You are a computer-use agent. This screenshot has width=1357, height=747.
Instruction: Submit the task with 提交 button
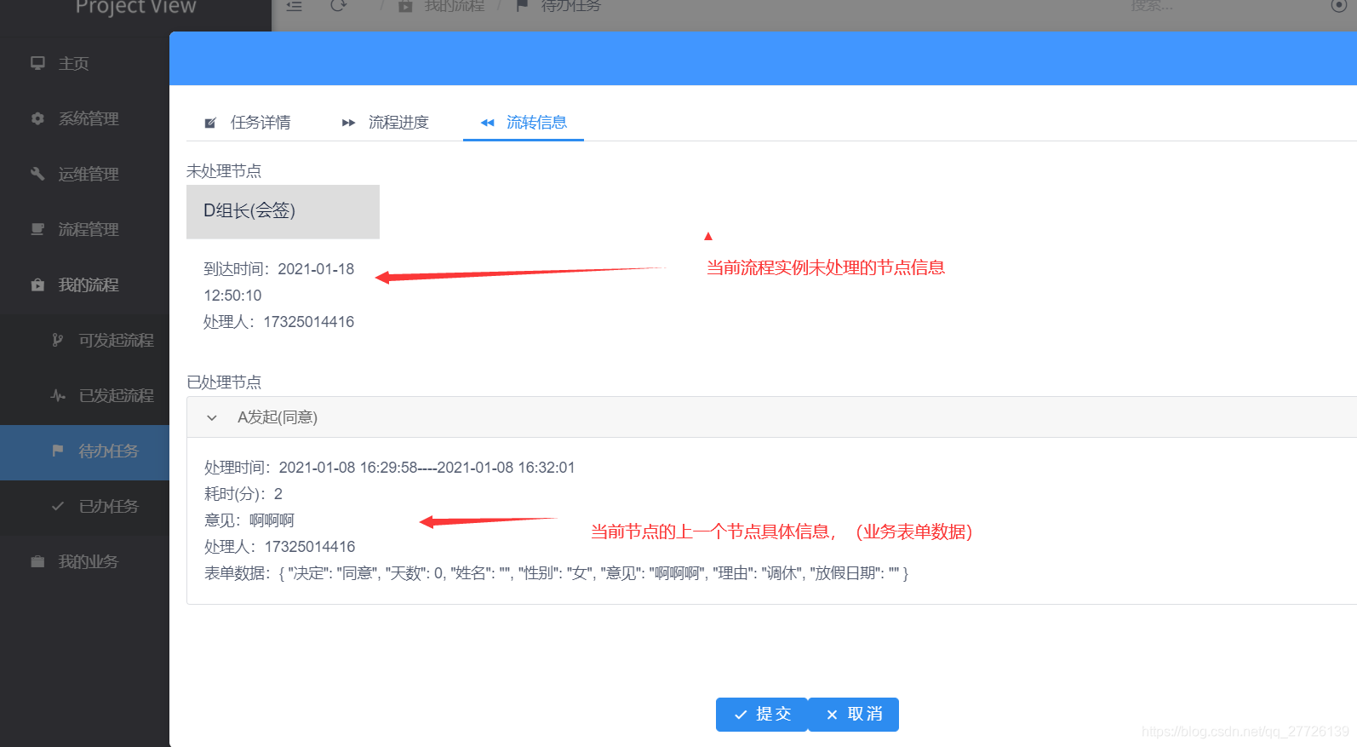[762, 715]
